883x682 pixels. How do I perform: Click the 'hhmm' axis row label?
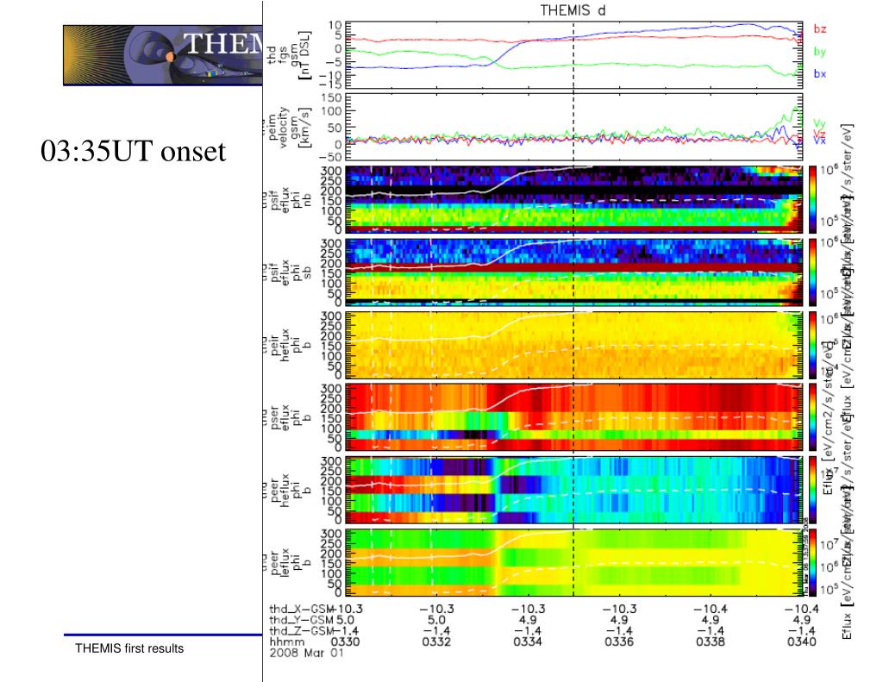click(287, 641)
